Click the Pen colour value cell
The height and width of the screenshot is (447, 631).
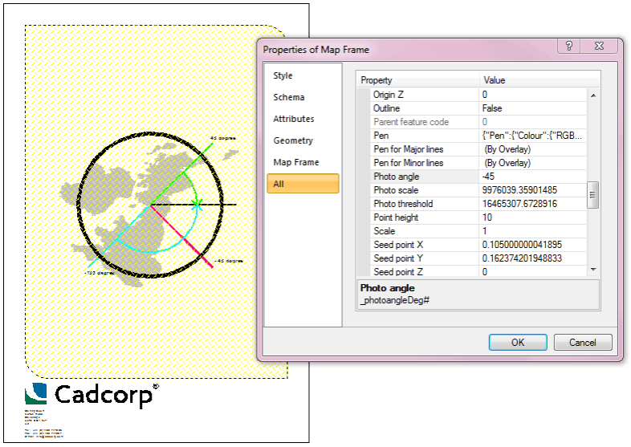pos(533,136)
